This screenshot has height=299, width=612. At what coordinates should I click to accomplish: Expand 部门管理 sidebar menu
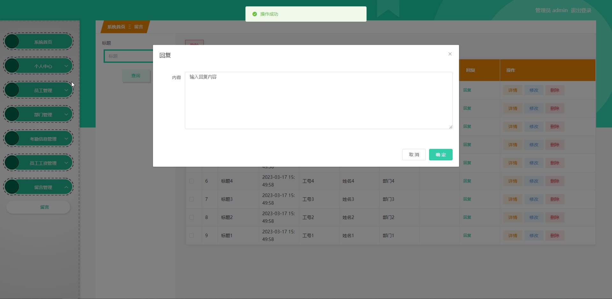click(x=38, y=114)
